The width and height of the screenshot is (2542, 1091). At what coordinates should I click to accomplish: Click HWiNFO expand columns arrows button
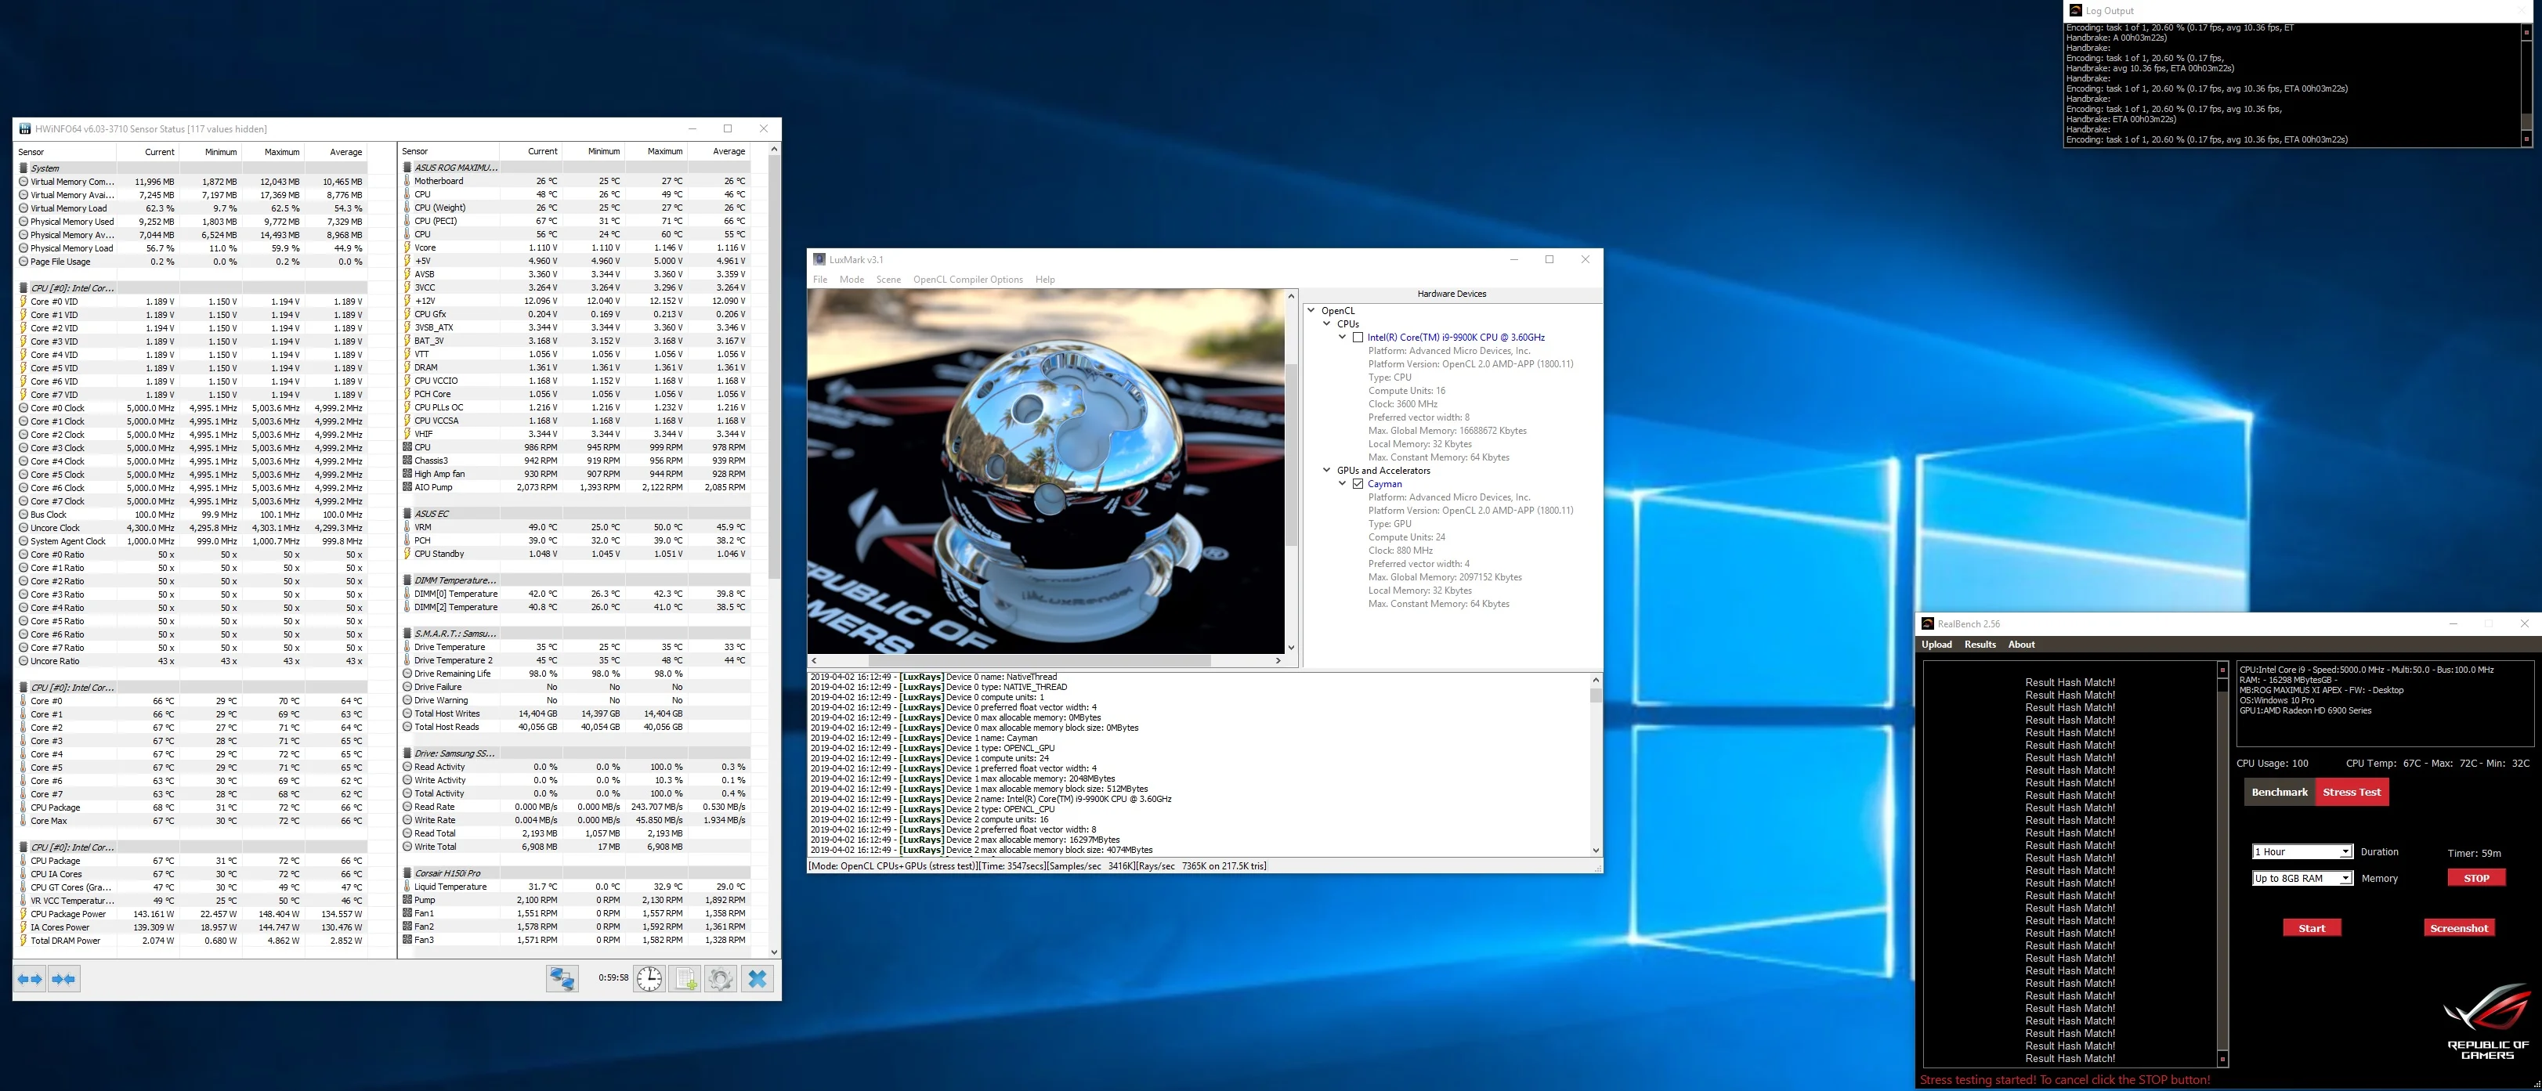click(x=31, y=978)
